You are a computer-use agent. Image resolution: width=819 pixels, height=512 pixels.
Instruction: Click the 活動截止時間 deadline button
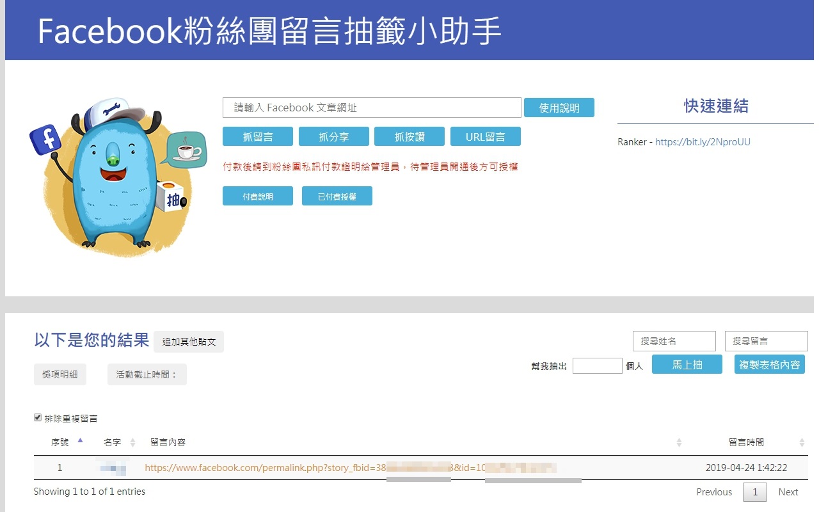coord(147,374)
